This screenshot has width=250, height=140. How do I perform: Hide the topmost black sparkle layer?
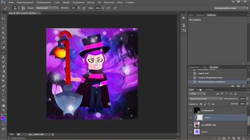click(x=190, y=110)
